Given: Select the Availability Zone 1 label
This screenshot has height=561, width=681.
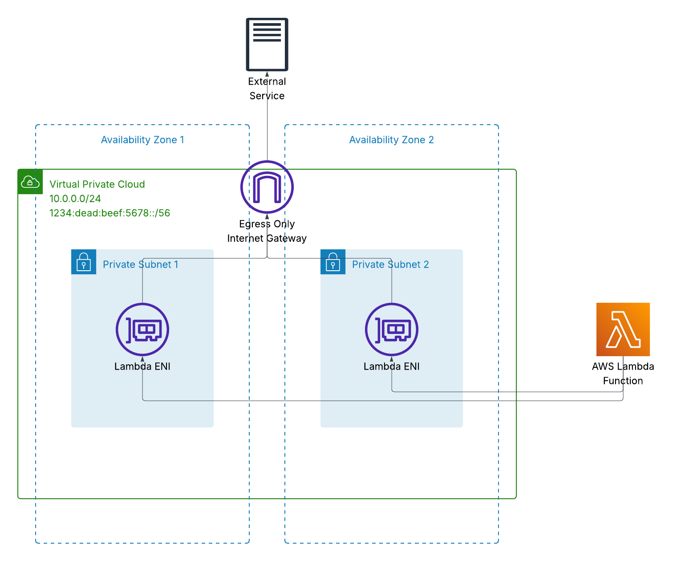Looking at the screenshot, I should (x=142, y=140).
